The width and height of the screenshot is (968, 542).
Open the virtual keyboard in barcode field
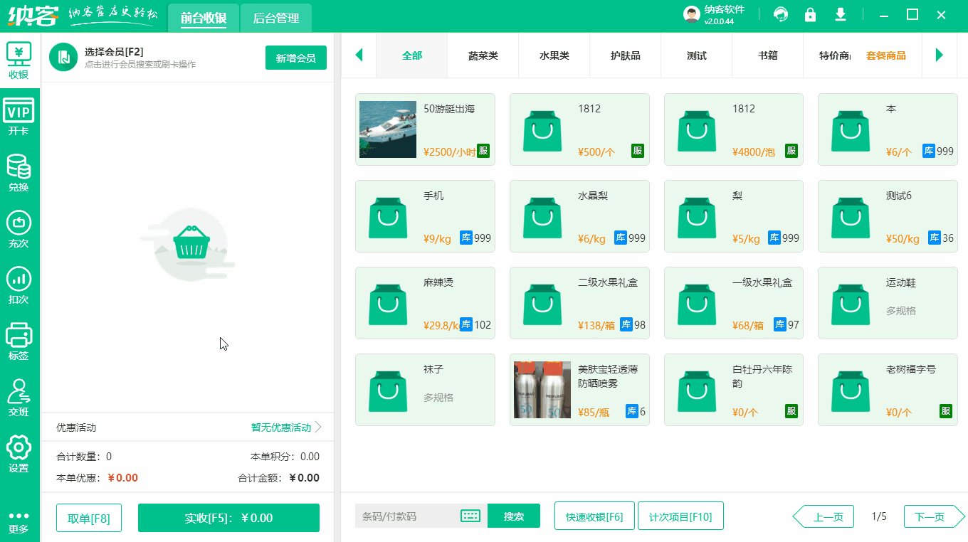click(470, 516)
